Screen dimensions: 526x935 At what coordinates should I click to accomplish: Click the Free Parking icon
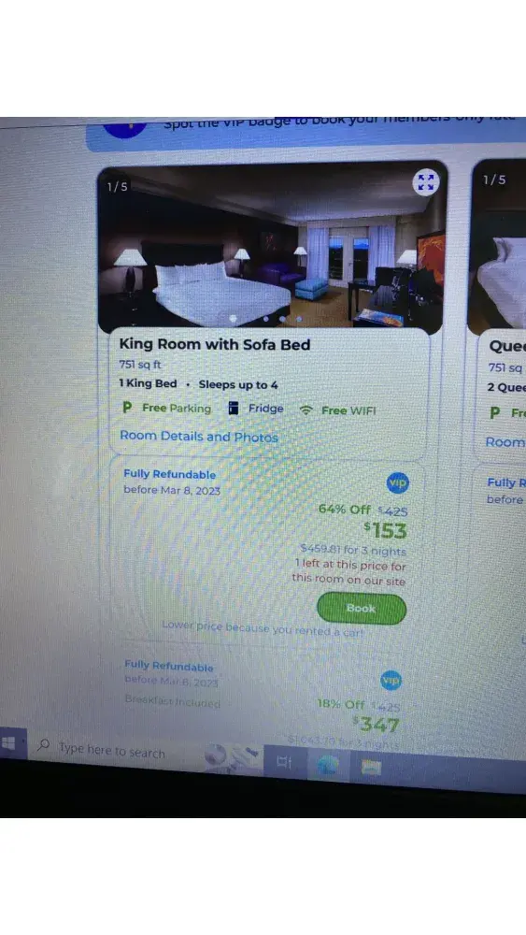127,408
